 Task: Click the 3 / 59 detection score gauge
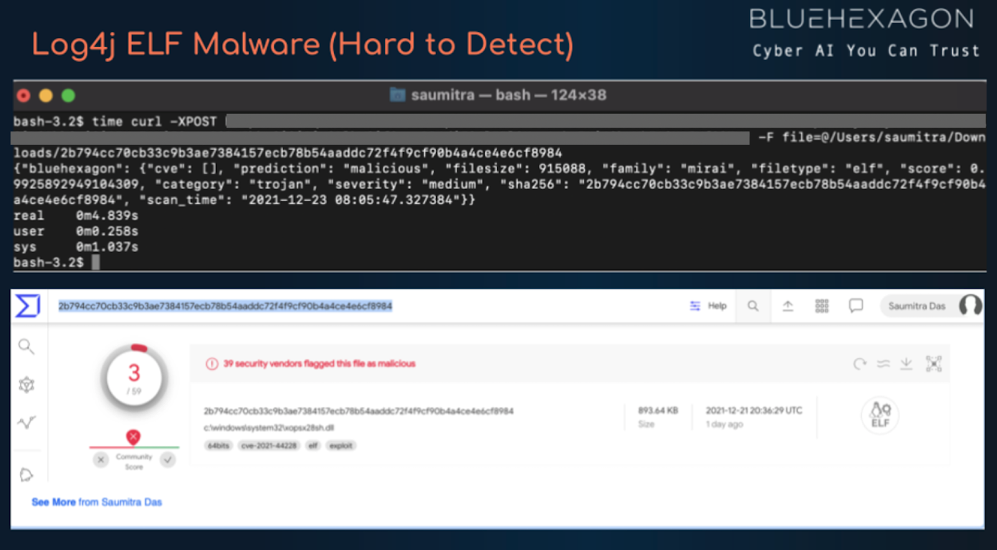134,378
